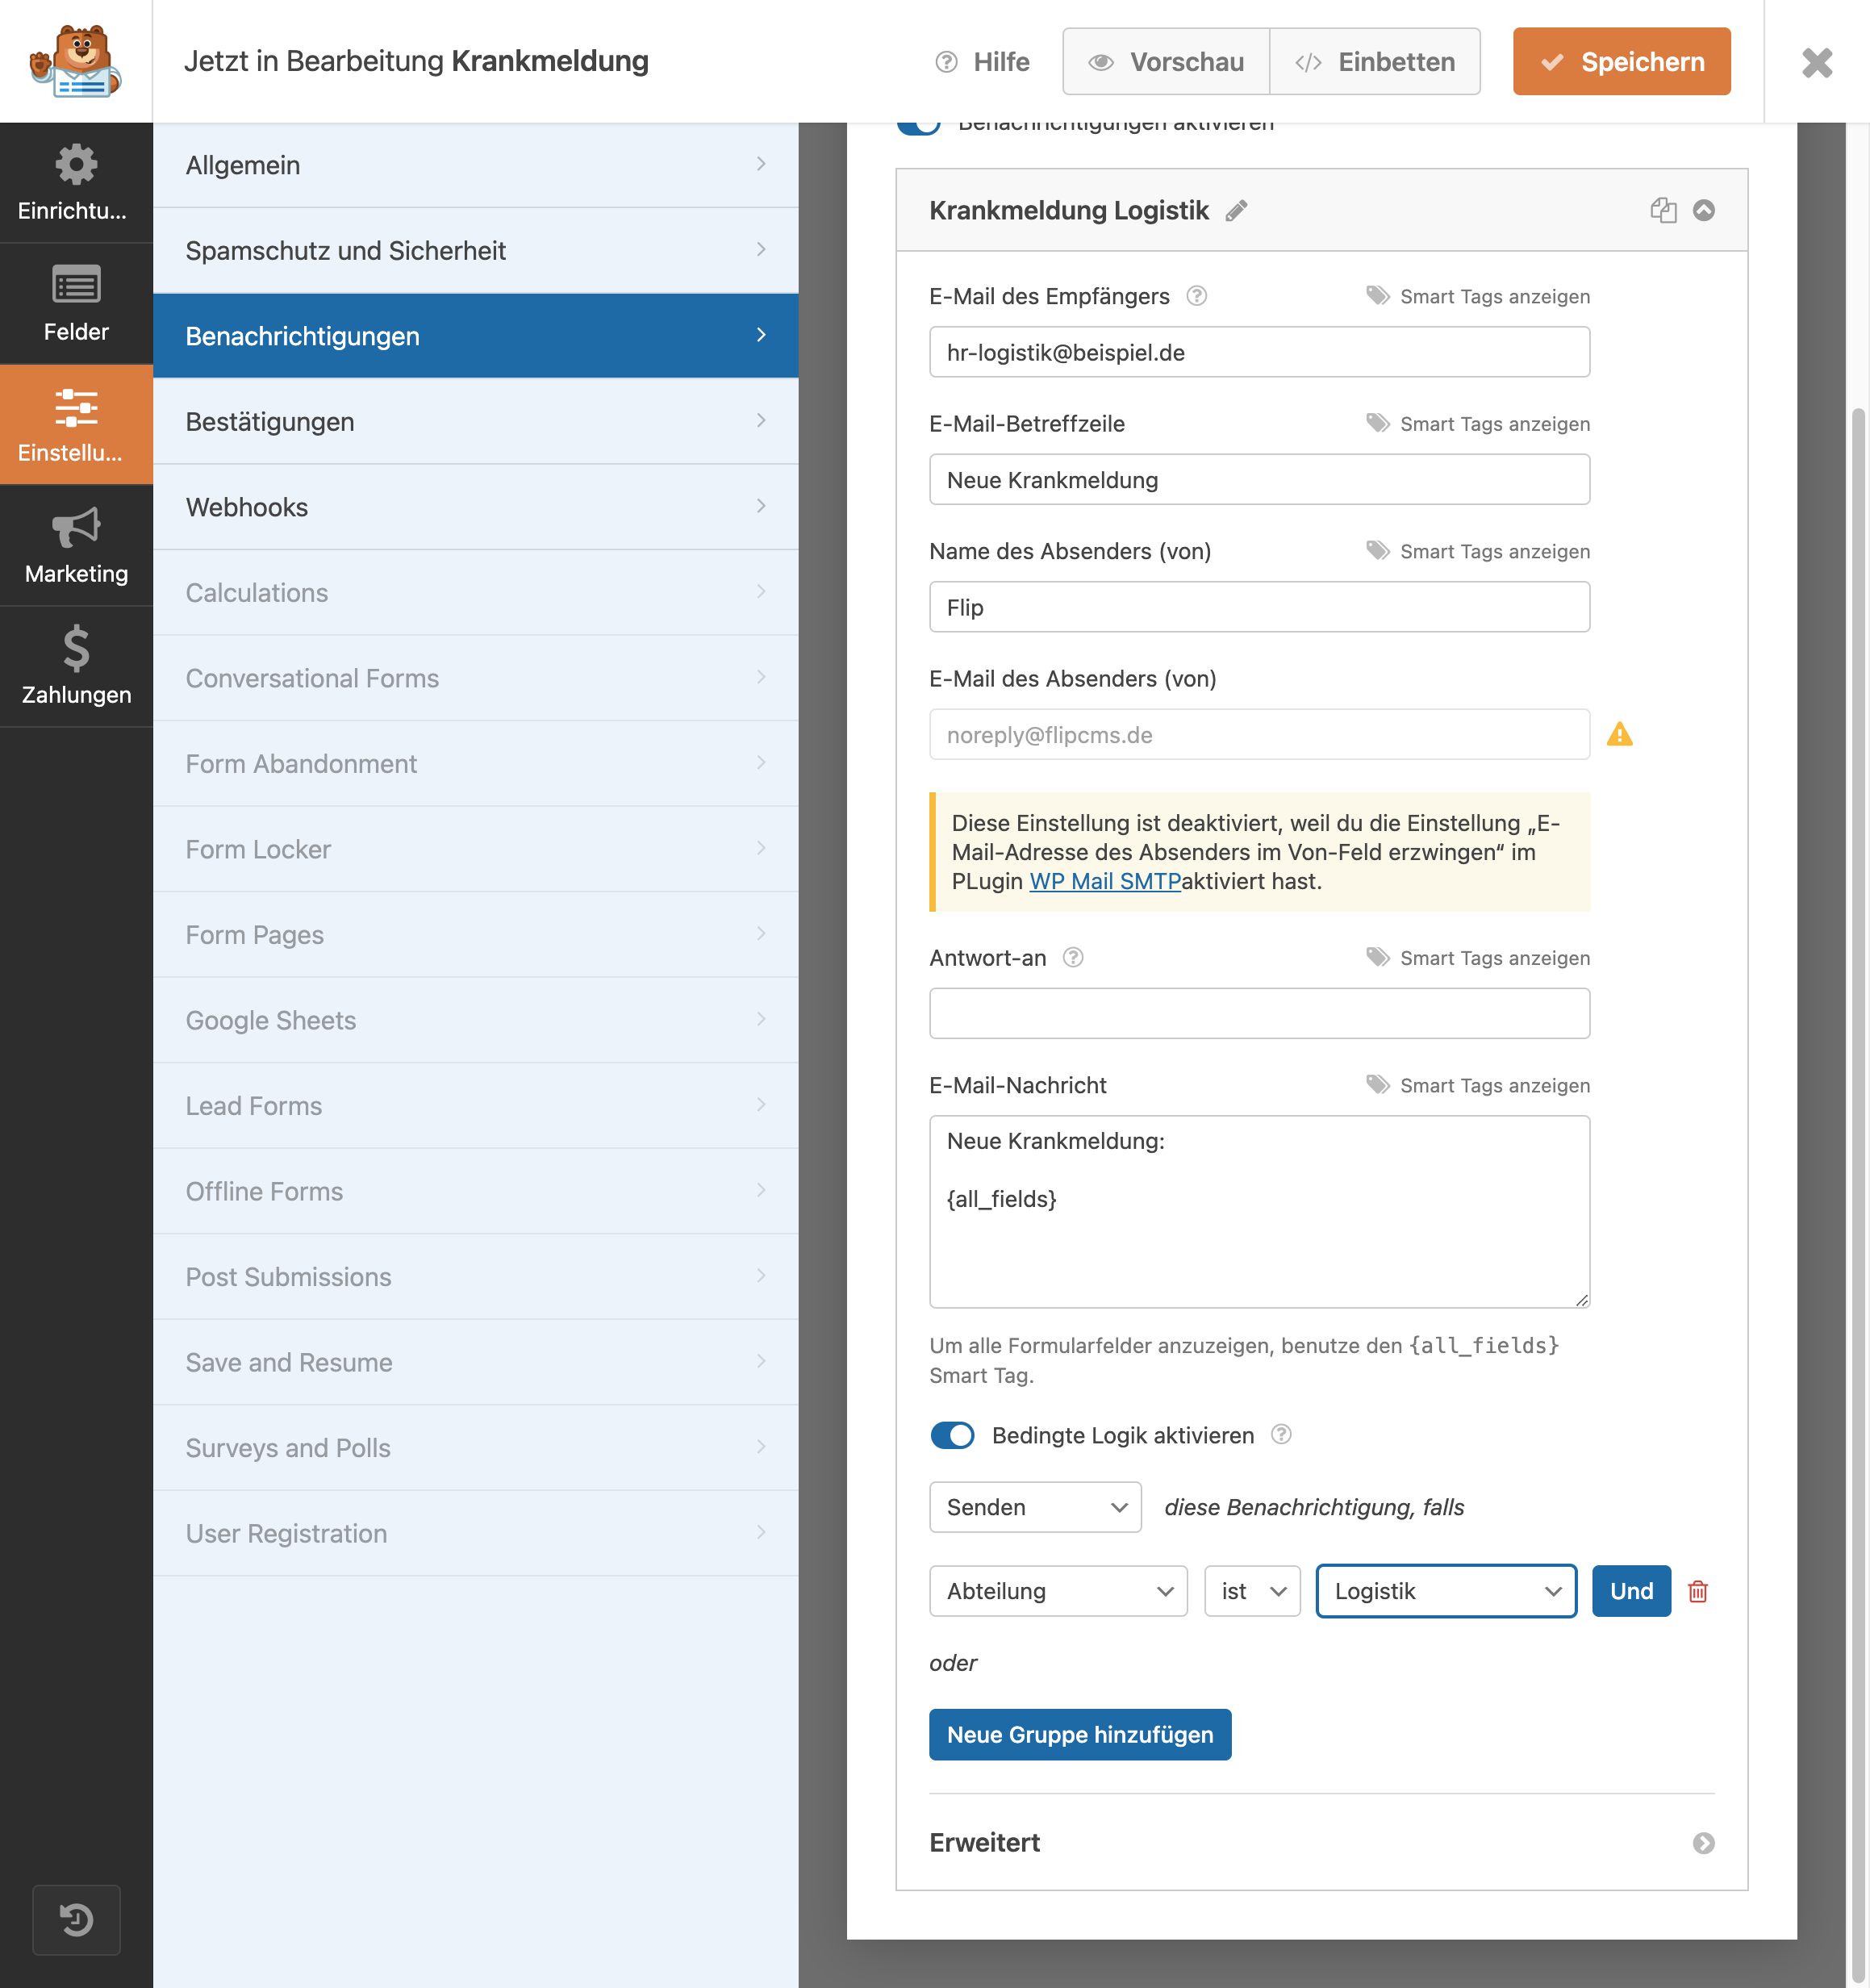Show Smart Tags for E-Mail des Empfängers
The image size is (1870, 1988).
1478,296
